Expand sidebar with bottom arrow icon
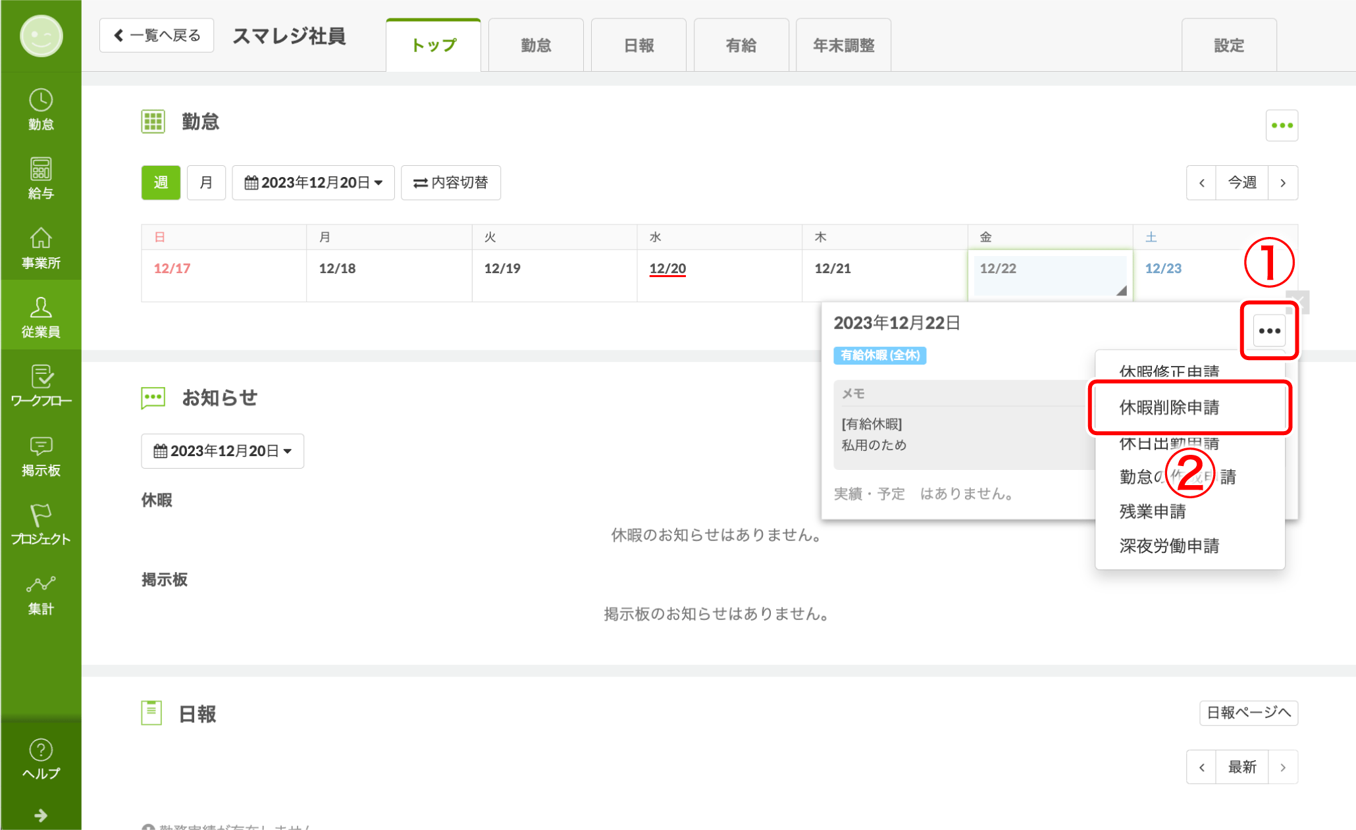 pos(41,816)
